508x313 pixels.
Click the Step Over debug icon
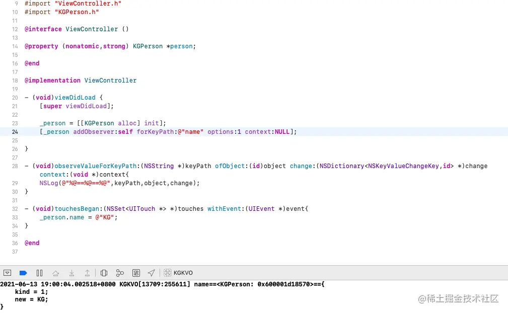[x=56, y=273]
